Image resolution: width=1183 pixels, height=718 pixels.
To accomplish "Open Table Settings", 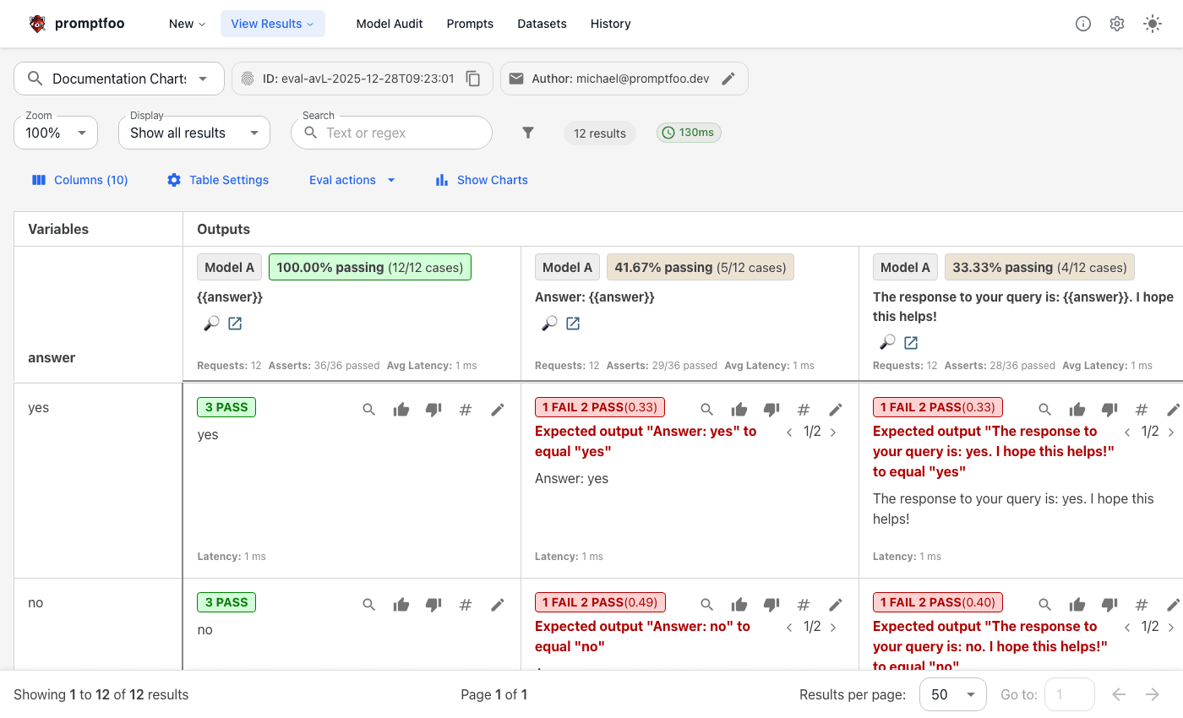I will pyautogui.click(x=217, y=180).
